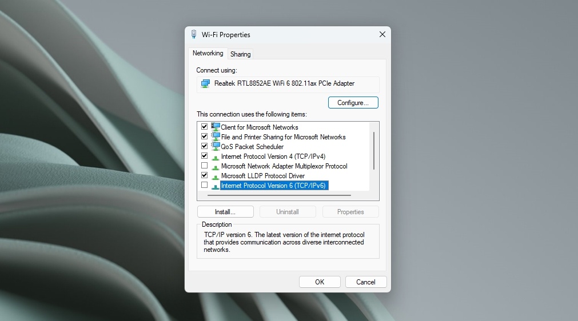Switch to the Sharing tab

click(240, 54)
